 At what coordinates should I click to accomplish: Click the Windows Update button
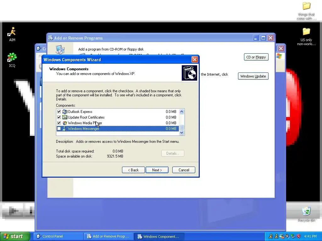click(253, 76)
